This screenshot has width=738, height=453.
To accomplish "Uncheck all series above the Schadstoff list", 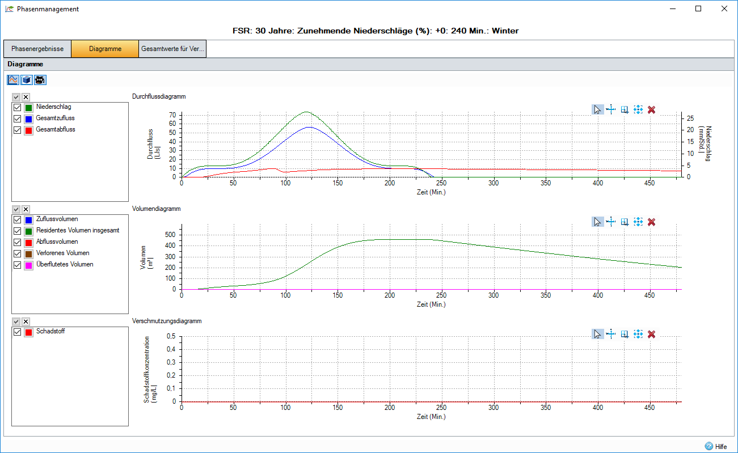I will coord(26,321).
